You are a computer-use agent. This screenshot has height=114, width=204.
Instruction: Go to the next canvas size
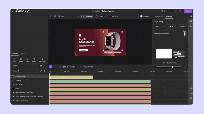click(122, 16)
